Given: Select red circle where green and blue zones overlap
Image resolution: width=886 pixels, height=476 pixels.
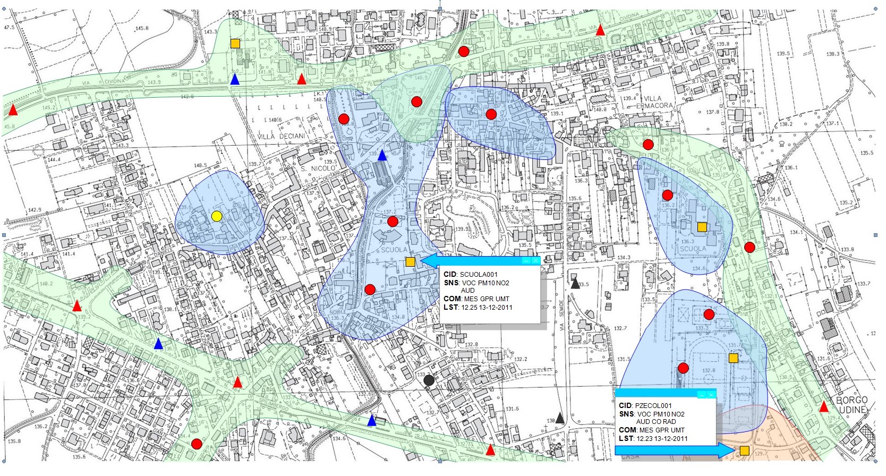Looking at the screenshot, I should pyautogui.click(x=417, y=101).
